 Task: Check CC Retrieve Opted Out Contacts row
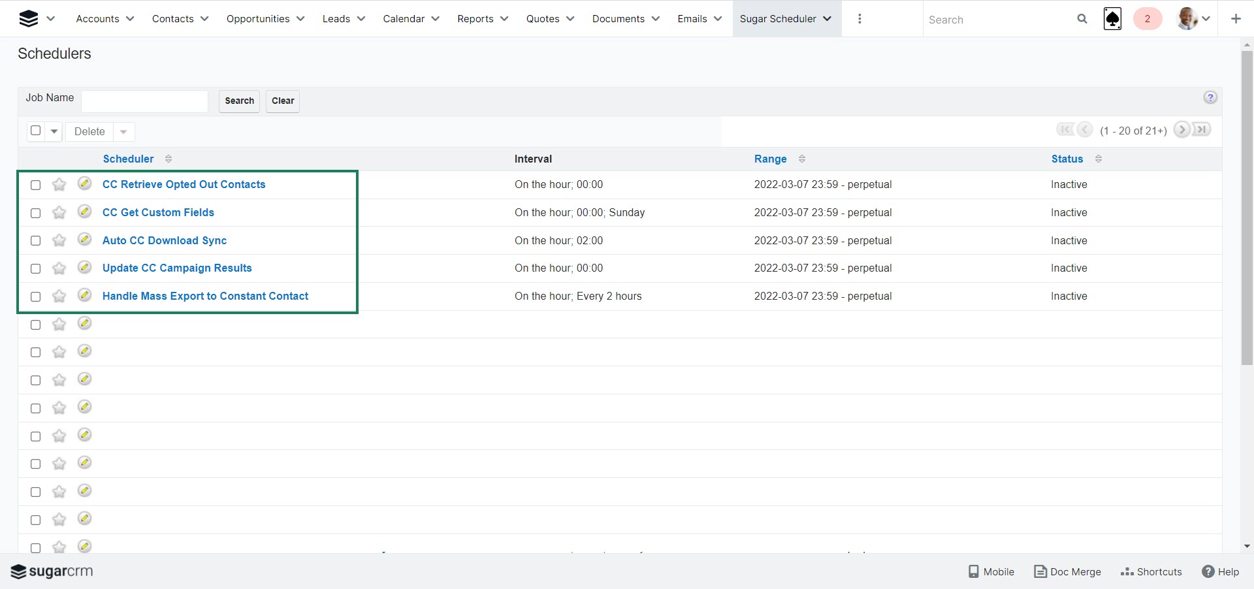point(36,185)
